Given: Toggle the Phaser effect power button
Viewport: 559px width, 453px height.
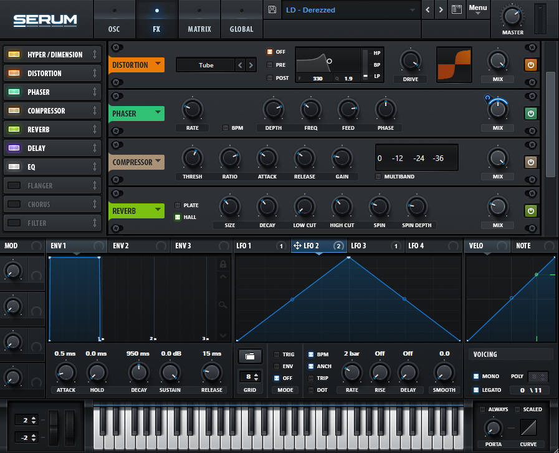Looking at the screenshot, I should point(530,114).
